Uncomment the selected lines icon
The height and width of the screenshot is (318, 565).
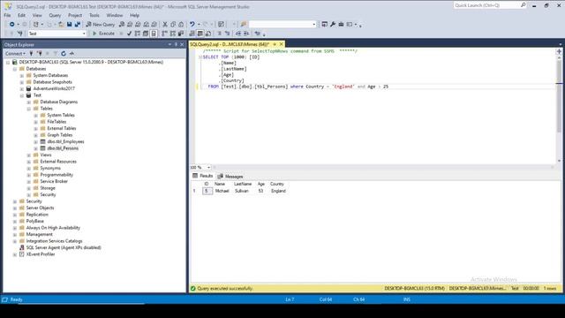(228, 34)
